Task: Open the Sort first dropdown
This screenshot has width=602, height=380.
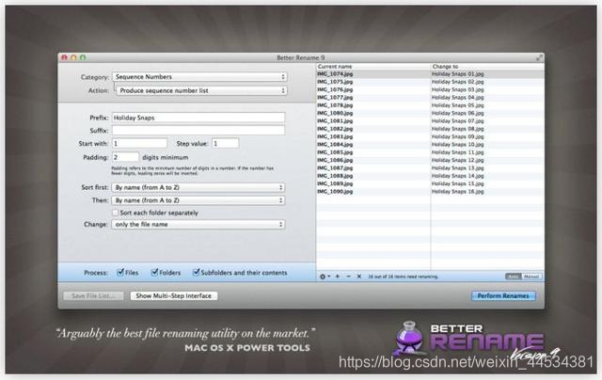Action: point(198,187)
